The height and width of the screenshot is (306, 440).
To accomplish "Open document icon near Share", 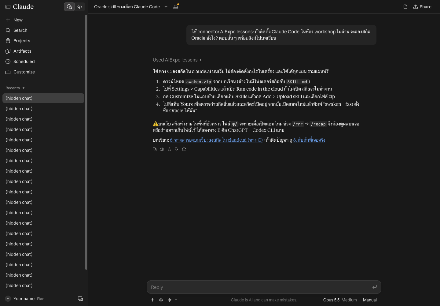I will pyautogui.click(x=405, y=7).
